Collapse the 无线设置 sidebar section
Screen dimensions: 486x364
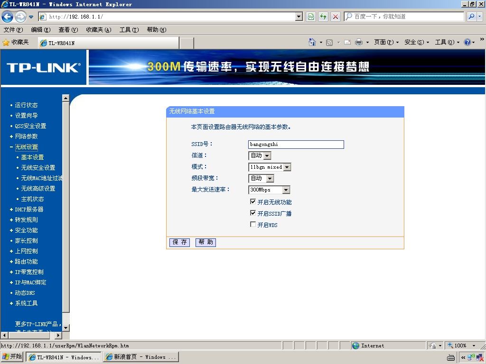point(27,147)
